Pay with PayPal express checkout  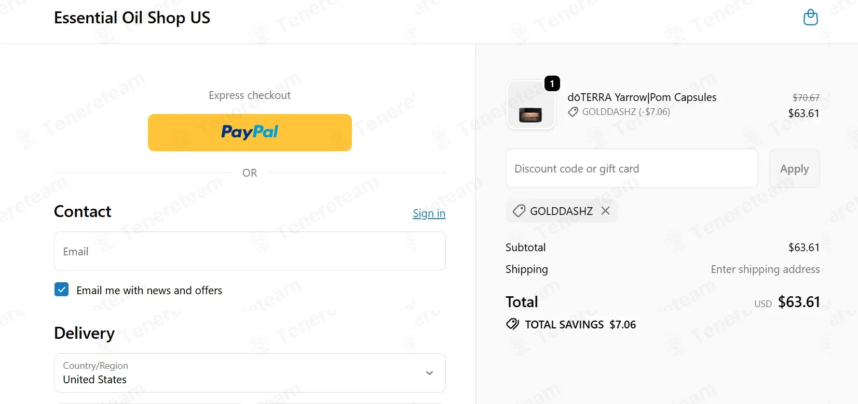(x=250, y=133)
